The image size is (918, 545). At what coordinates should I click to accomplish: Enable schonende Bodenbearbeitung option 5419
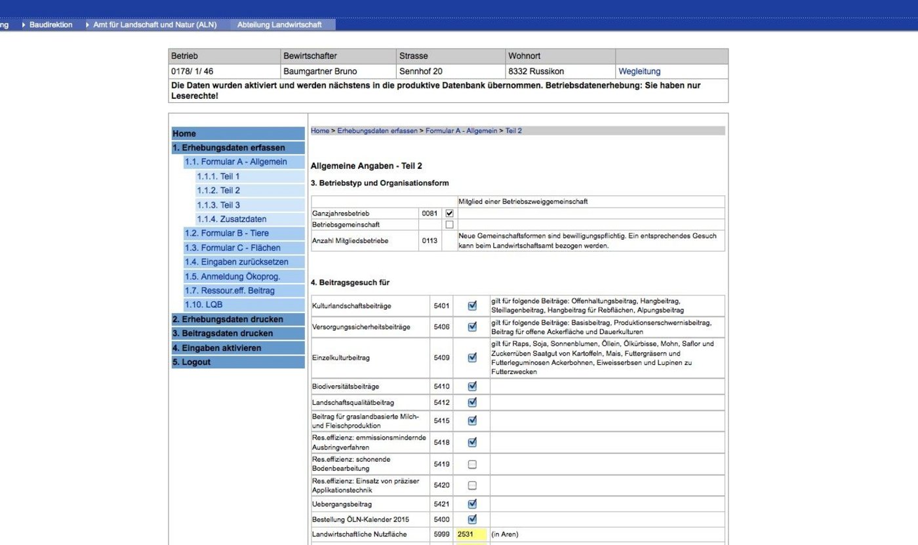click(471, 464)
